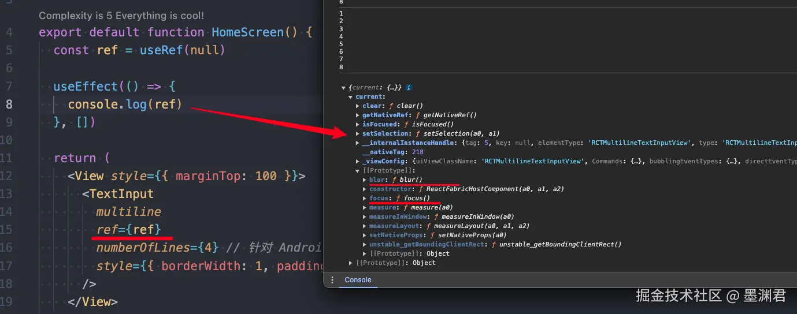Click the <TextInput tag in the code
Screen dimensions: 797x314
click(118, 194)
